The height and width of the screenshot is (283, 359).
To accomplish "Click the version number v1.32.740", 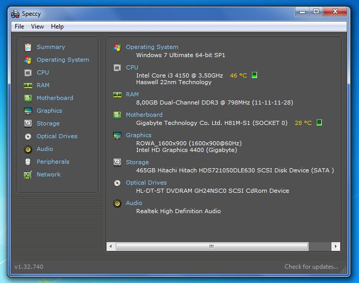I will [x=29, y=267].
